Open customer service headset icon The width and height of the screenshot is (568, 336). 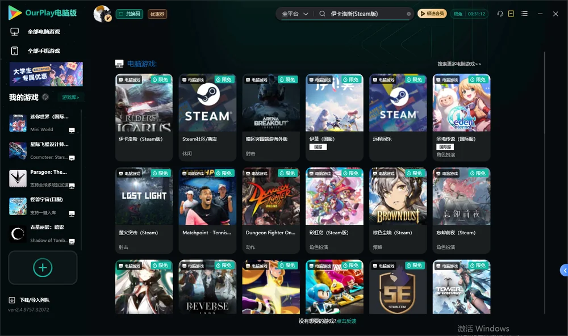[500, 14]
